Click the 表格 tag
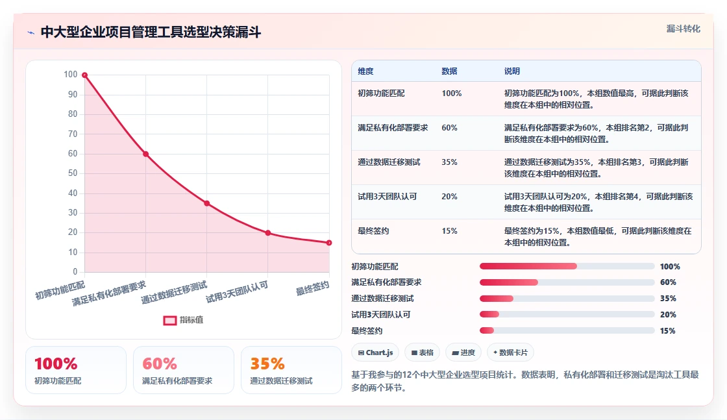Viewport: 727px width, 420px height. [x=422, y=352]
